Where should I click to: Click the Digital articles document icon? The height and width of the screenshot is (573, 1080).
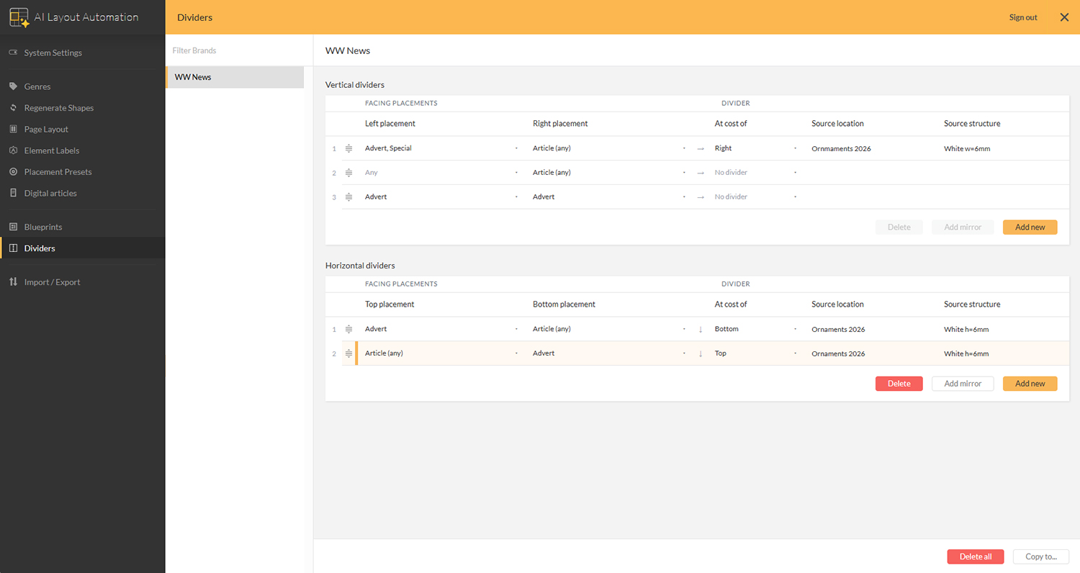pos(13,193)
